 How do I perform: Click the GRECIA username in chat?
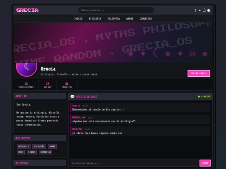tap(76, 106)
